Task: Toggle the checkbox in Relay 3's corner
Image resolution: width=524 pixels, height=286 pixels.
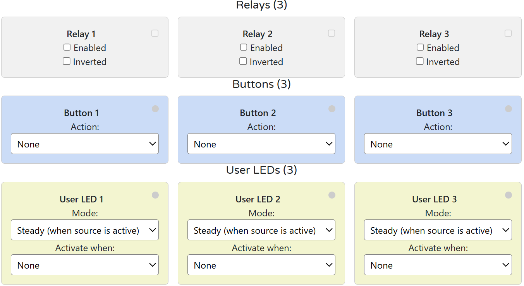Action: (508, 33)
